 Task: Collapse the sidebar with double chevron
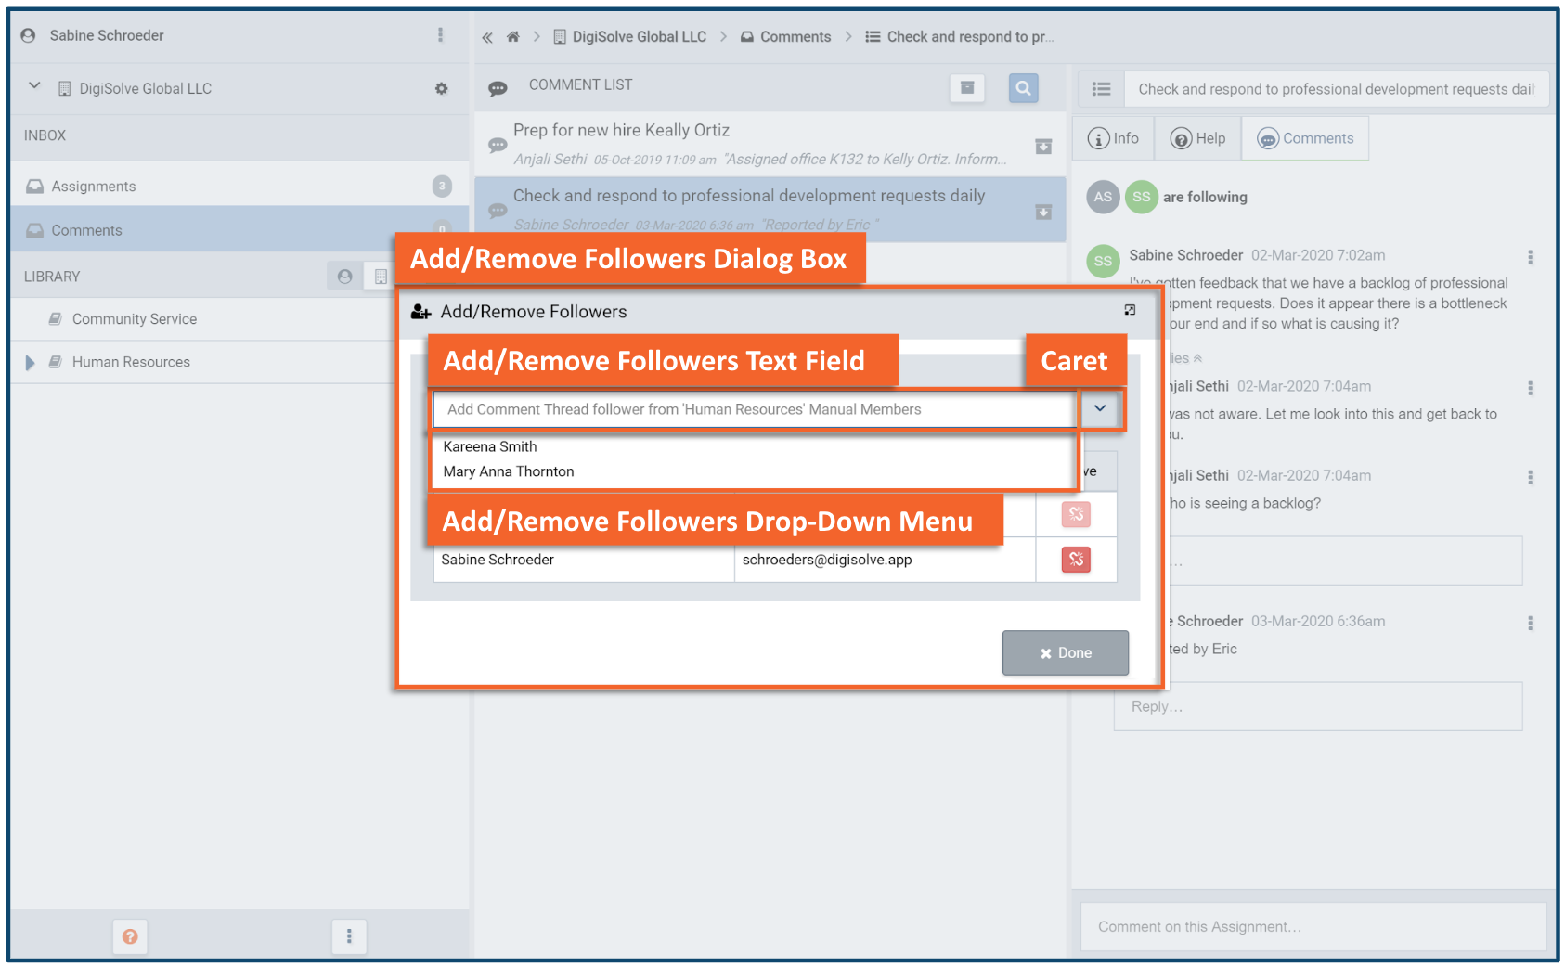tap(487, 37)
